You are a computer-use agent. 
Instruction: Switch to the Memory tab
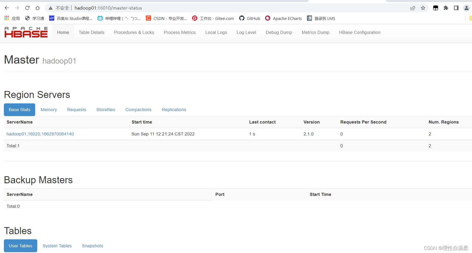pyautogui.click(x=49, y=110)
